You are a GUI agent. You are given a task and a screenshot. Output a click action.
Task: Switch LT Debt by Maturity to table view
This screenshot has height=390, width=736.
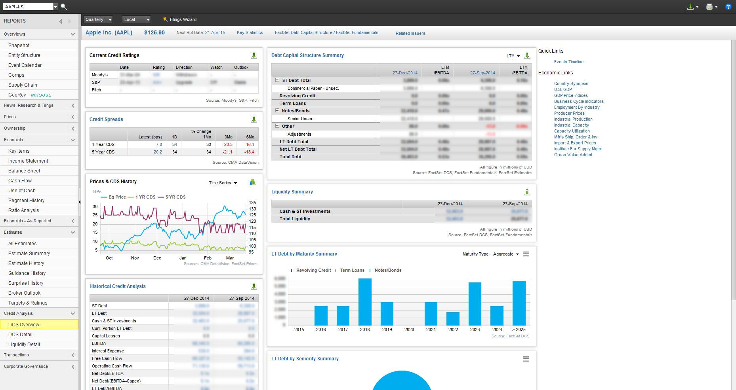(526, 254)
